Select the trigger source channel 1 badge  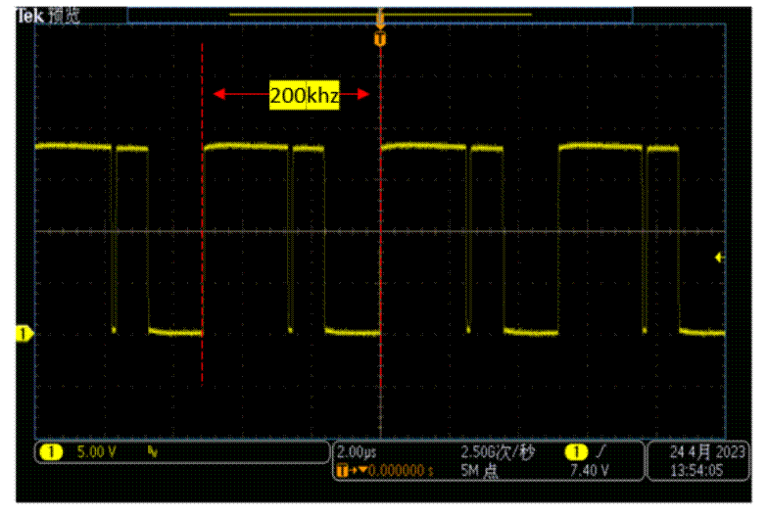(x=576, y=452)
